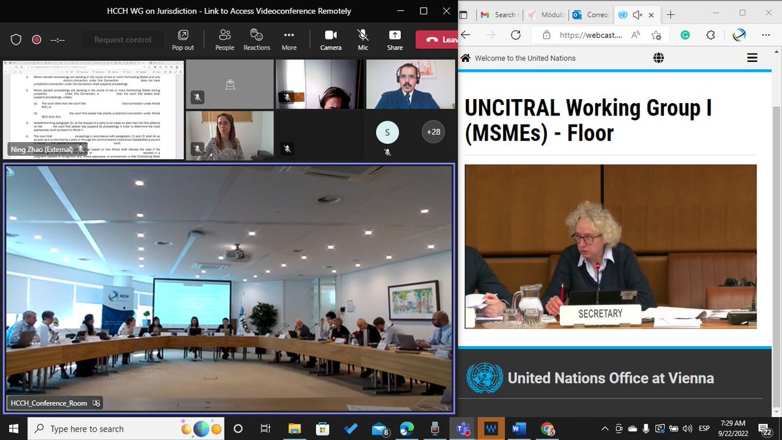
Task: Select Ning Zhao's shared document thumbnail
Action: 92,110
